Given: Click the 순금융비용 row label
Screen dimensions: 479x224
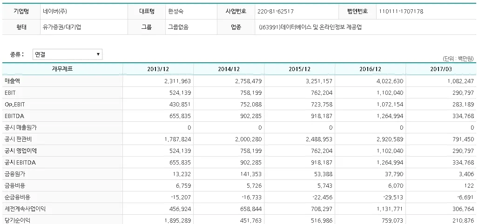Looking at the screenshot, I should (18, 197).
